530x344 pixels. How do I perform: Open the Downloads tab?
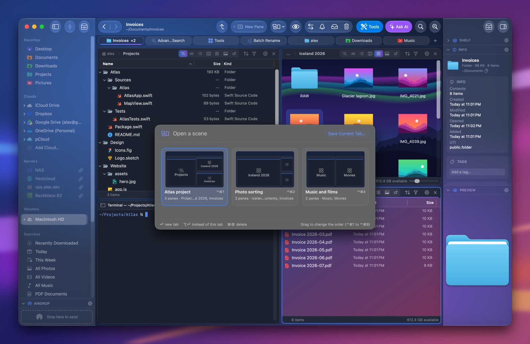coord(358,41)
